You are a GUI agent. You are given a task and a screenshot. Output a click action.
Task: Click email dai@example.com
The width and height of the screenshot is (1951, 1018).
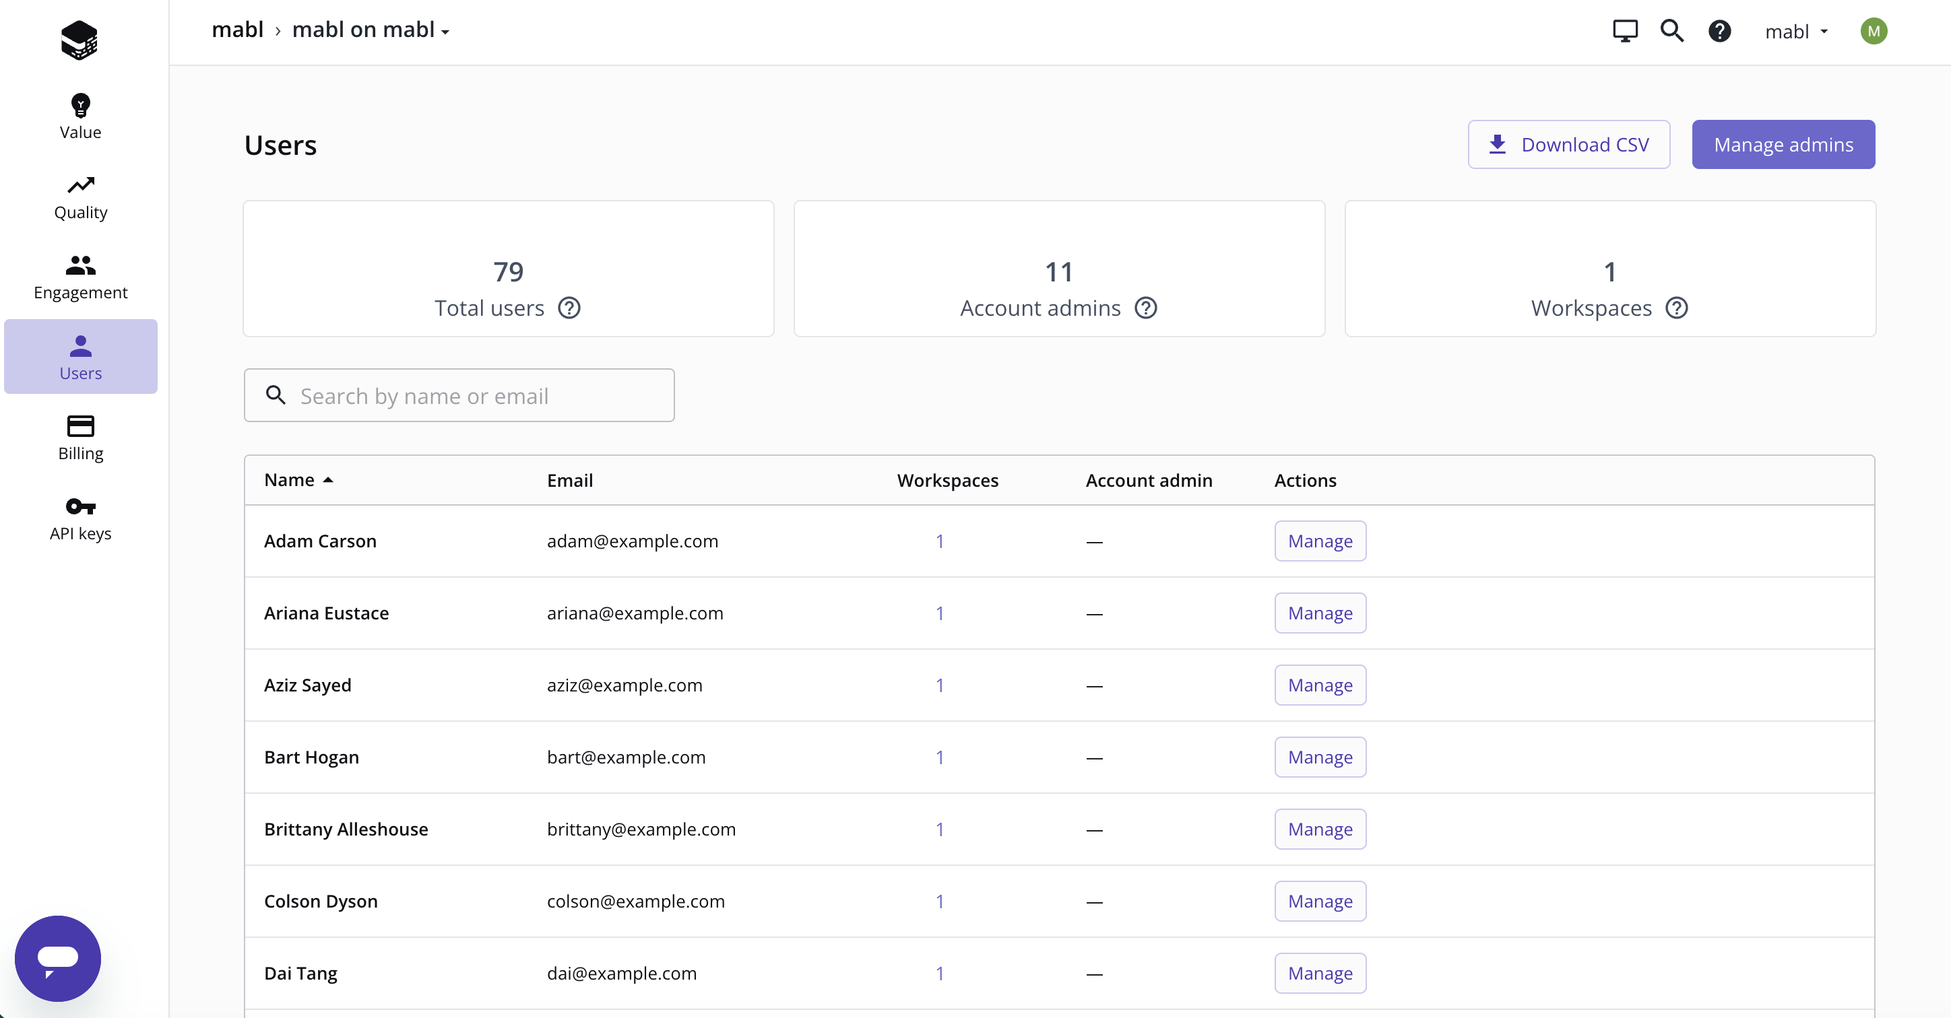(x=622, y=973)
